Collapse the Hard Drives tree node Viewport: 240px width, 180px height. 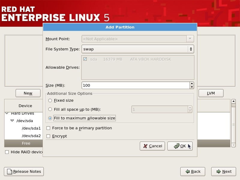click(7, 113)
